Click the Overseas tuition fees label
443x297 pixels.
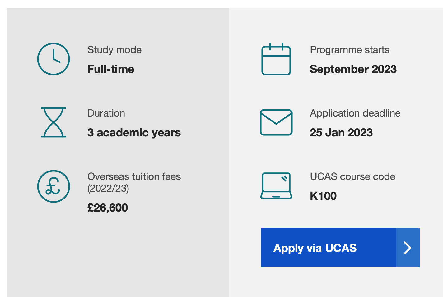(x=134, y=182)
